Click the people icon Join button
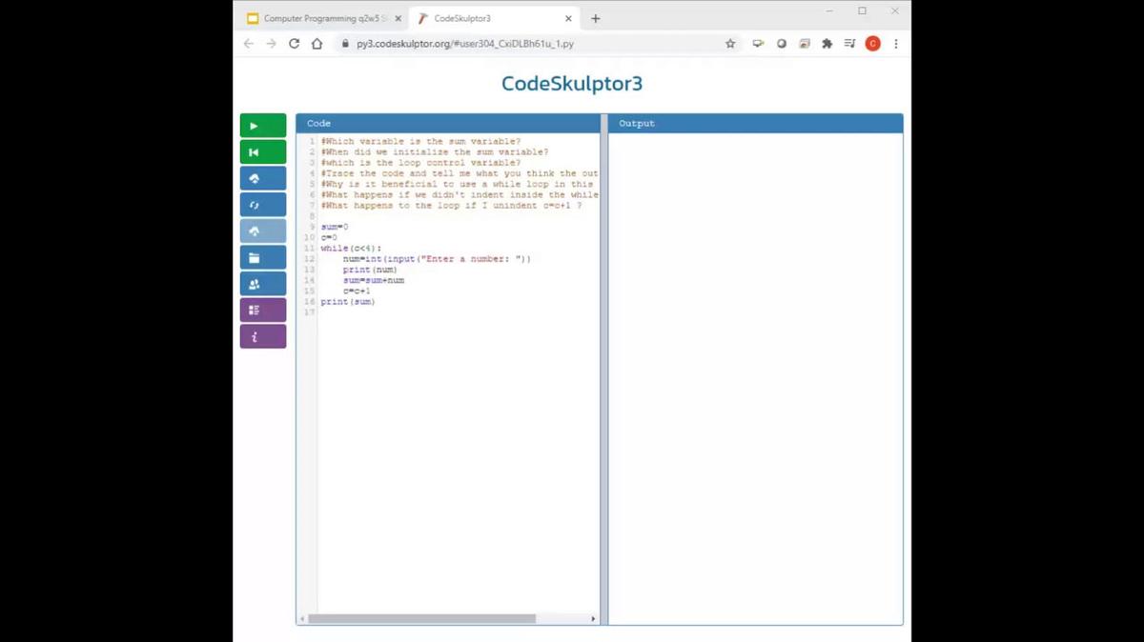This screenshot has height=642, width=1144. 263,284
